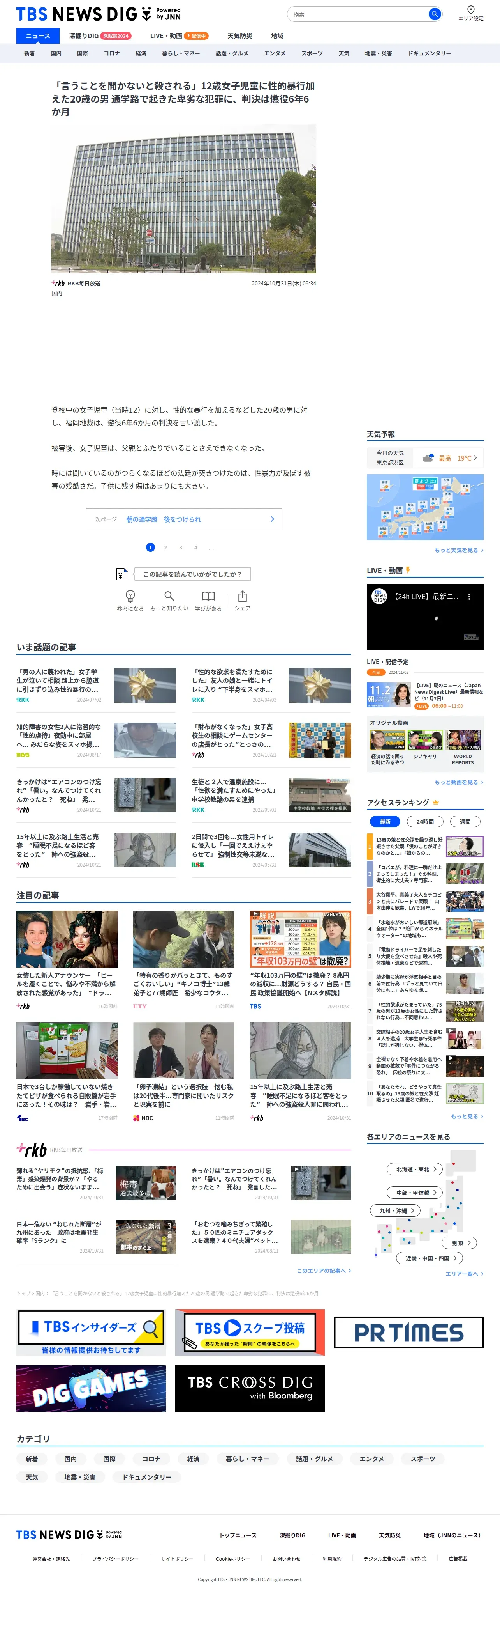Click the 参考になる lightbulb reaction icon
The image size is (500, 1634).
click(x=130, y=595)
